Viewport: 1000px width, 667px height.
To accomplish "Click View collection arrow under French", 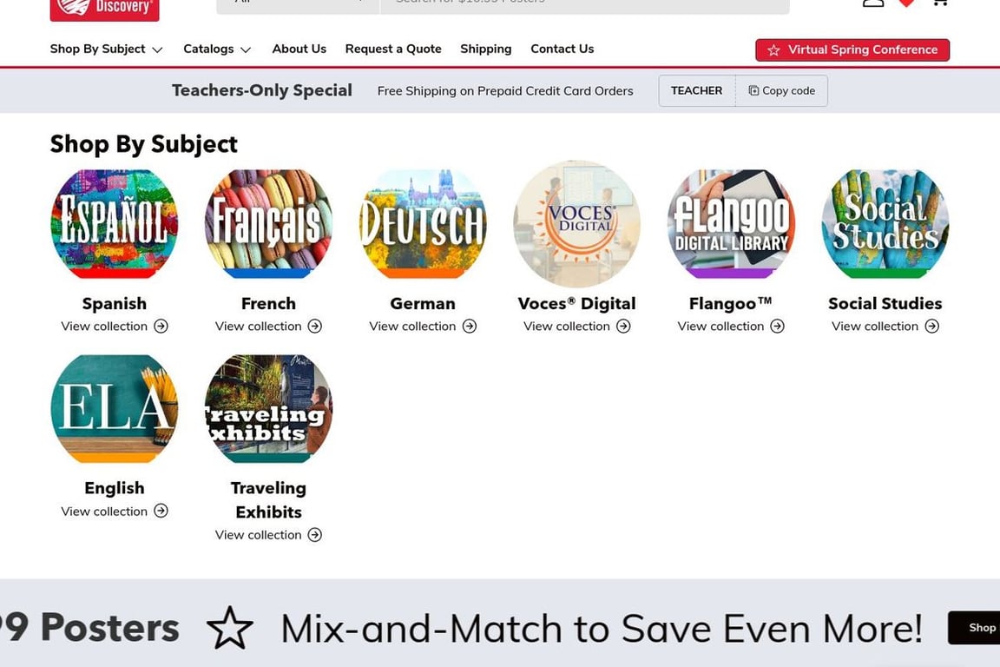I will [x=315, y=327].
